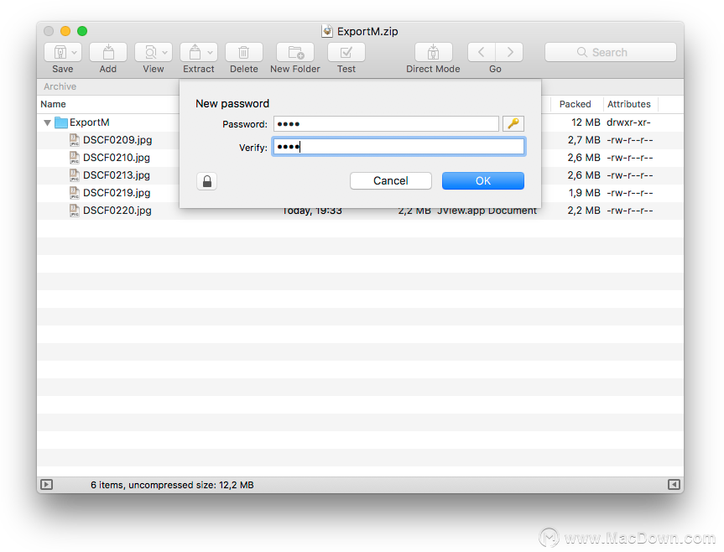Click the Search field
The image size is (724, 552).
tap(611, 52)
